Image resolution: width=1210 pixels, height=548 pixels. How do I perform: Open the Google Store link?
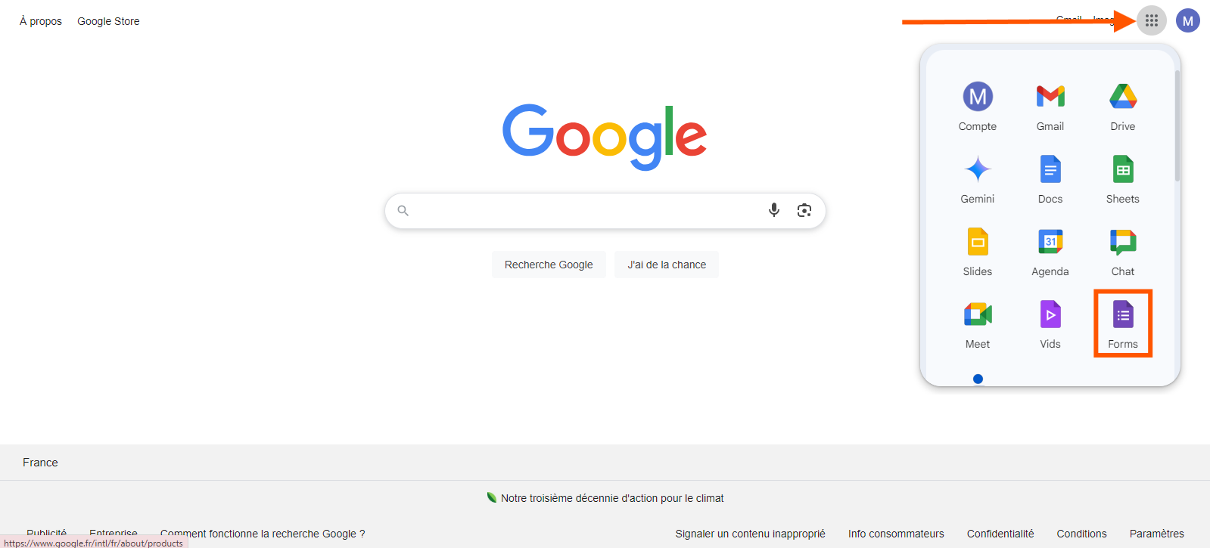pyautogui.click(x=108, y=21)
